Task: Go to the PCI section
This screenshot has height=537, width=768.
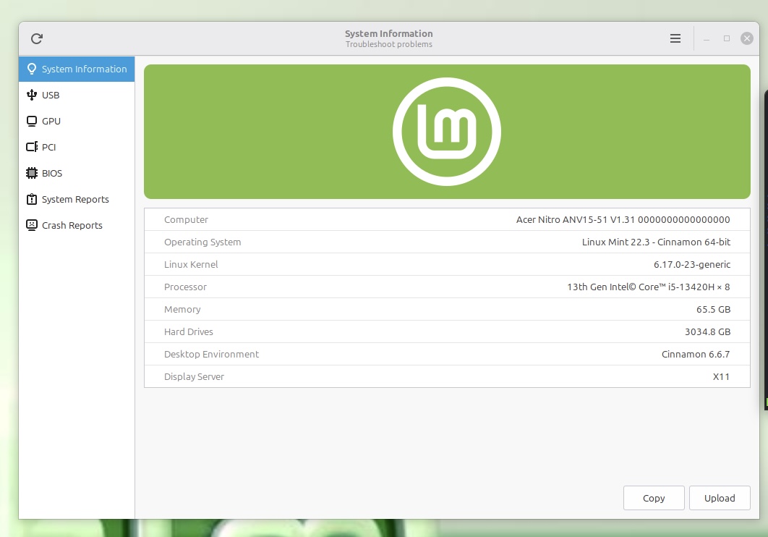Action: (x=77, y=147)
